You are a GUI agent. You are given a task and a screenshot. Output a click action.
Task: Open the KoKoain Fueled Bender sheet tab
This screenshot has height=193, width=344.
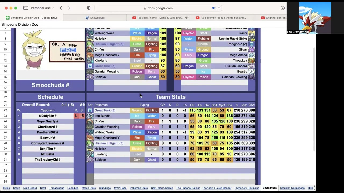coord(217,188)
